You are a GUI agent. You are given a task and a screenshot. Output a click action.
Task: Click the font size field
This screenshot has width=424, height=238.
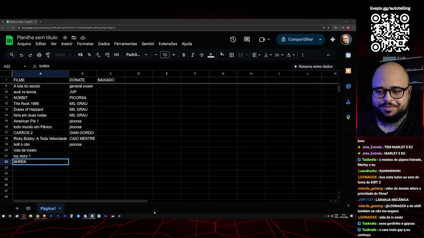tap(165, 55)
